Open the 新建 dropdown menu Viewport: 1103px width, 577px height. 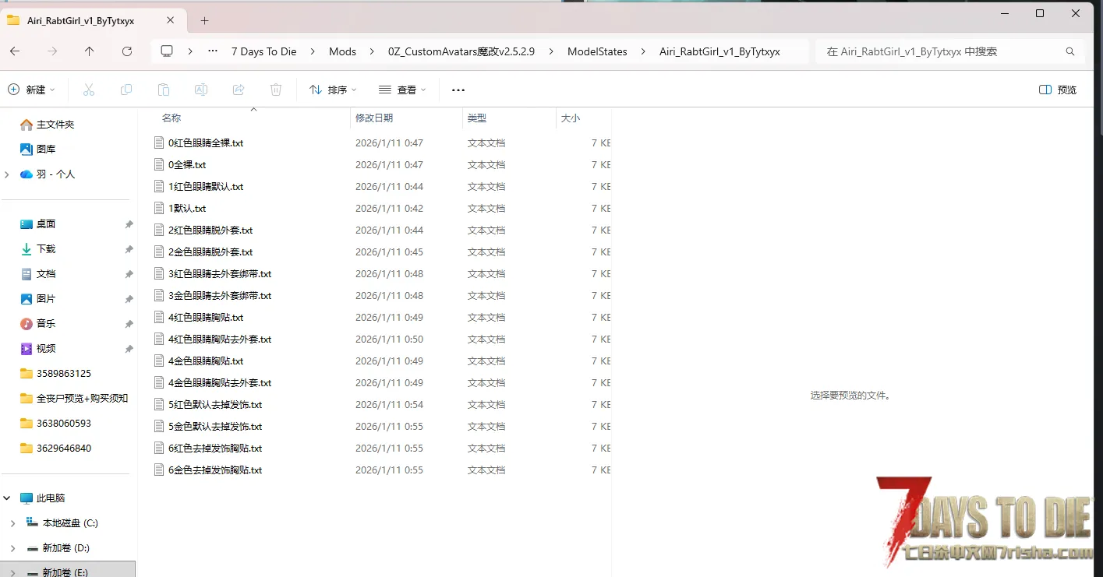tap(32, 90)
